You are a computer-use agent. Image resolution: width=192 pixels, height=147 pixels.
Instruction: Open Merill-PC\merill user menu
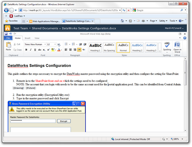tap(174, 28)
